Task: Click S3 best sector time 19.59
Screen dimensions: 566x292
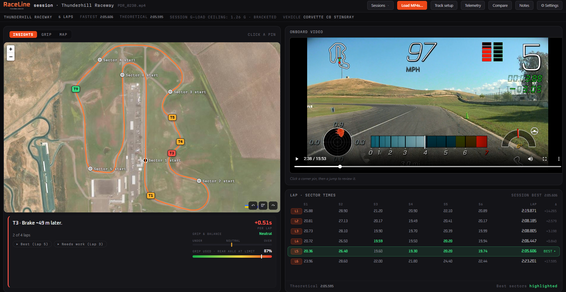Action: click(378, 241)
